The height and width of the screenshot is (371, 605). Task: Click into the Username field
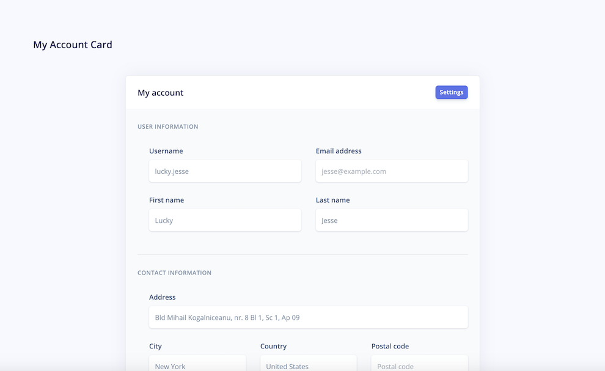[x=225, y=171]
